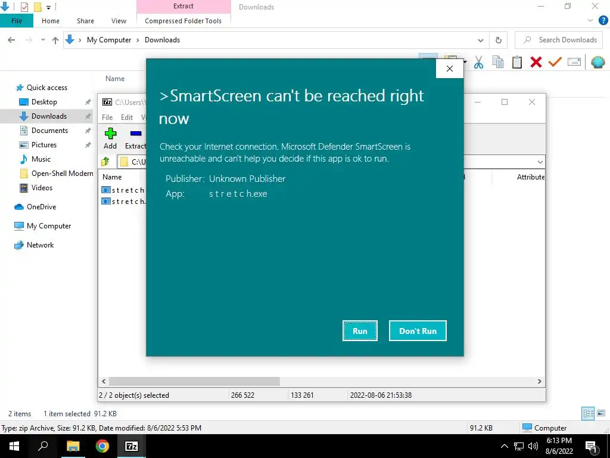
Task: Switch Explorer to Details view icon
Action: point(588,413)
